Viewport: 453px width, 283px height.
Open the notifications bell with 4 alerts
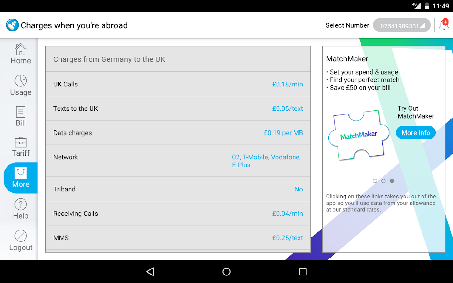(444, 25)
